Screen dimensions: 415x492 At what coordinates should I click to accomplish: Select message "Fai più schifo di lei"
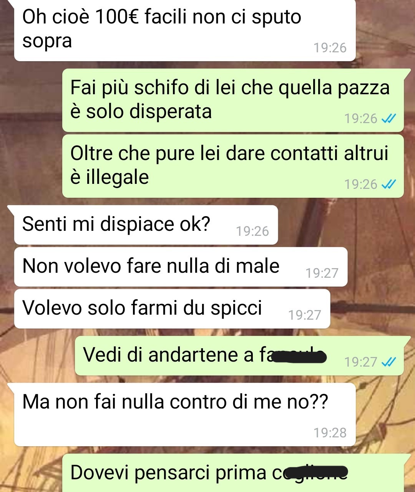click(233, 100)
